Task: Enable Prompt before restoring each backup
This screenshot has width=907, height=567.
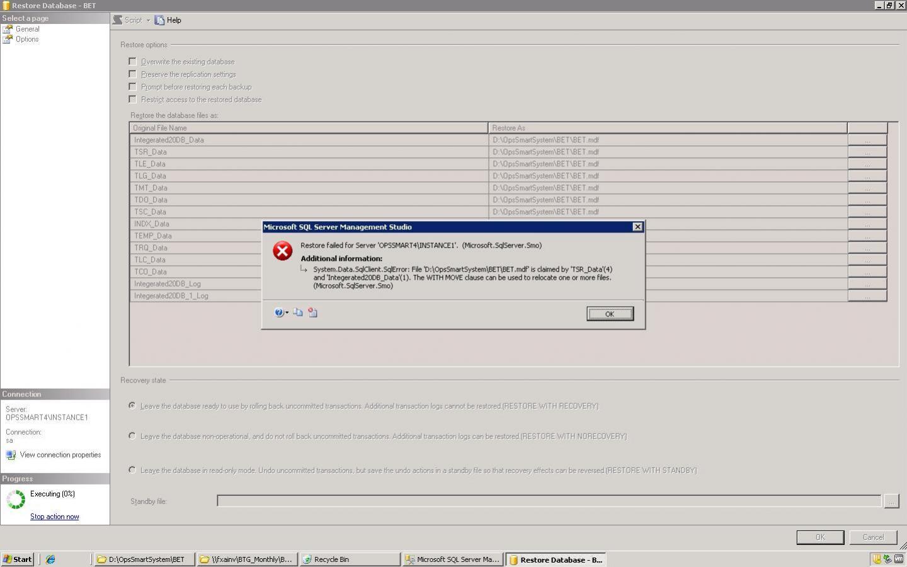Action: pos(132,87)
